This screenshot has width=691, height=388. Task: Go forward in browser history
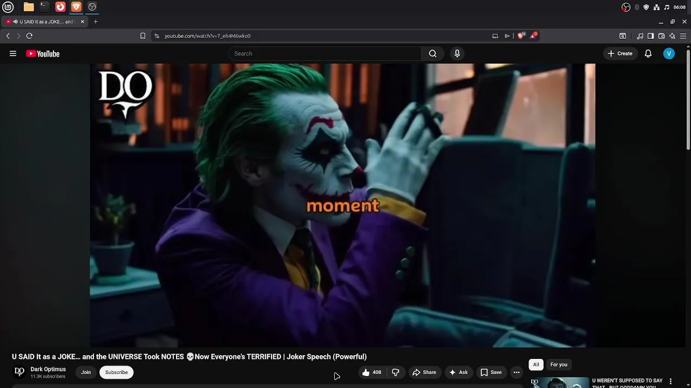tap(18, 36)
